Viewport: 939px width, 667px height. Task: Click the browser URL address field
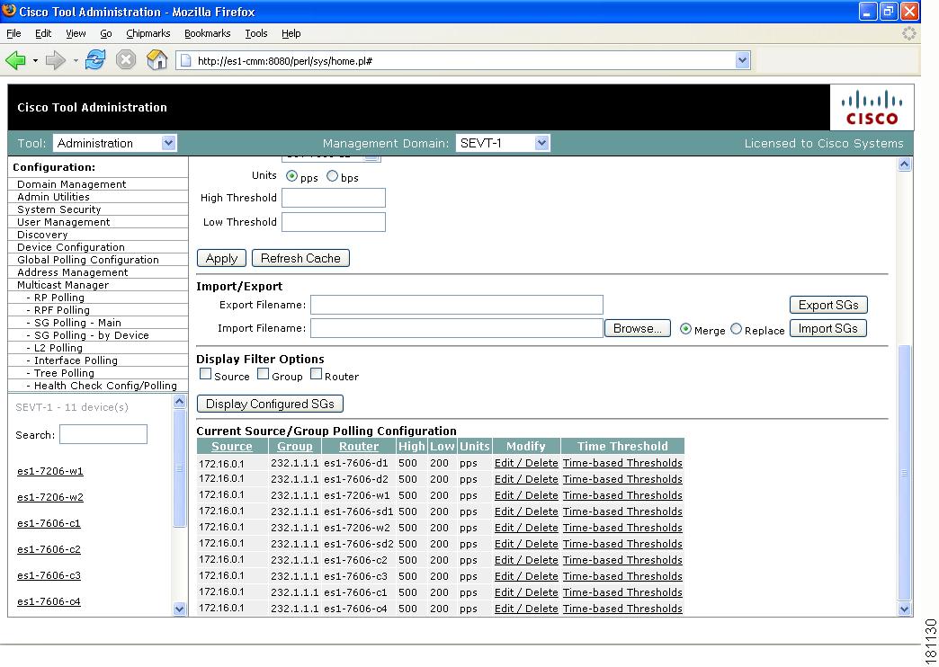pos(462,60)
